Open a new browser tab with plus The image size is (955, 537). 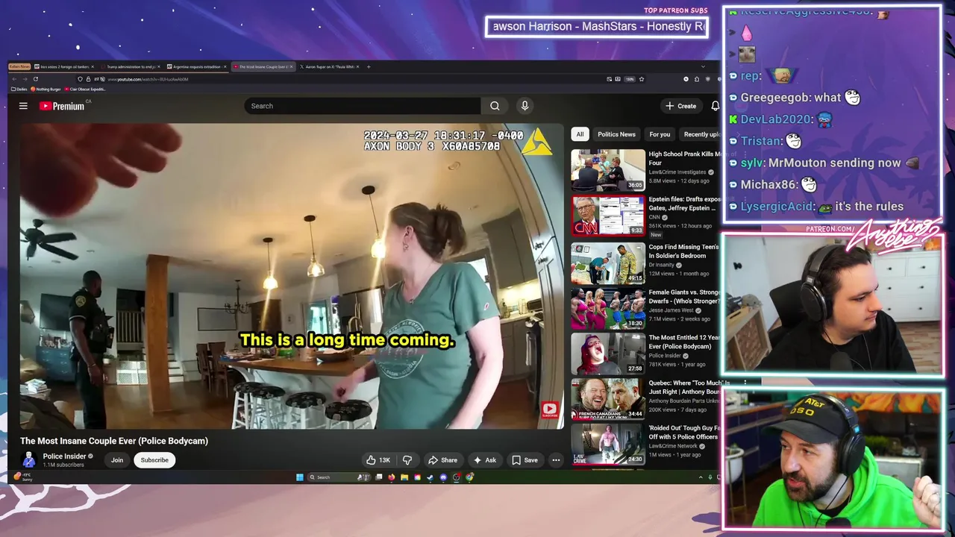(x=369, y=66)
